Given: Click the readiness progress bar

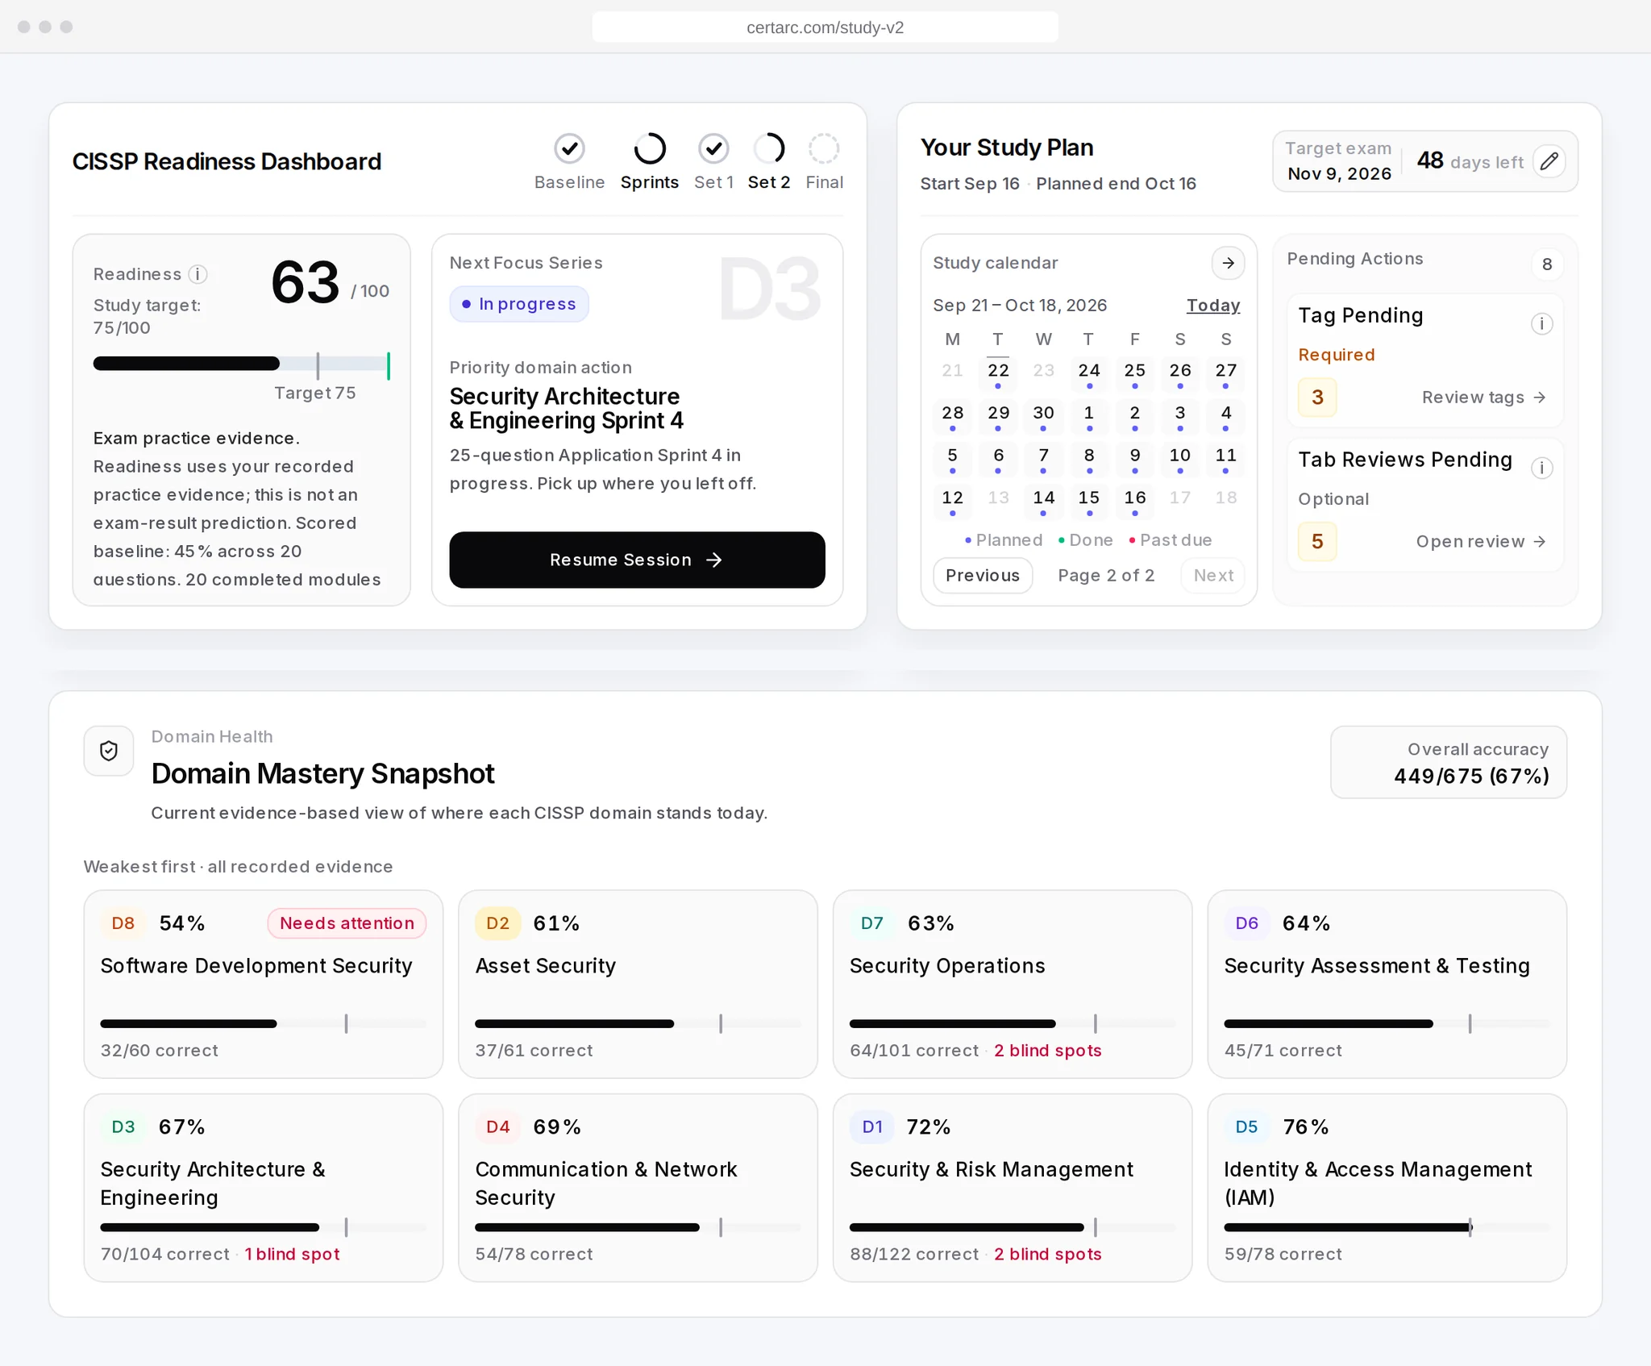Looking at the screenshot, I should [241, 364].
